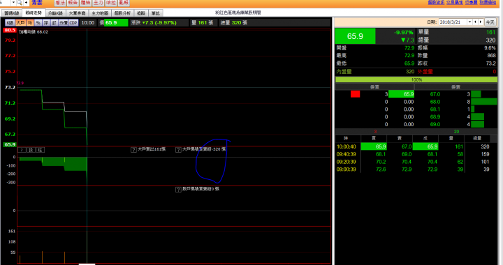This screenshot has width=503, height=265.
Task: Open the date picker dropdown arrow
Action: (x=470, y=22)
